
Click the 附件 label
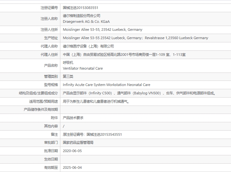point(54,118)
